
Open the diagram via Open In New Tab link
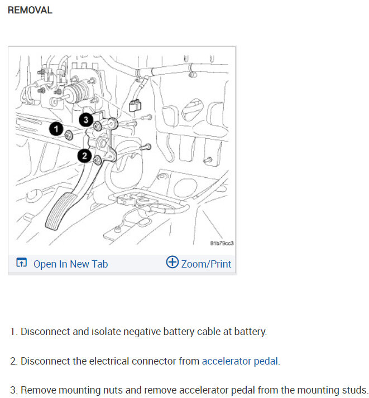tap(71, 264)
